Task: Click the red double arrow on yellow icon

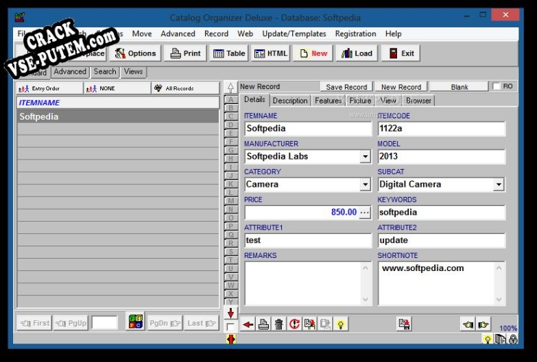Action: pos(231,339)
